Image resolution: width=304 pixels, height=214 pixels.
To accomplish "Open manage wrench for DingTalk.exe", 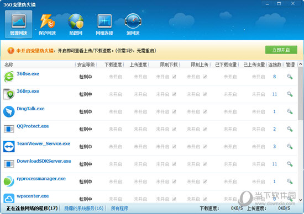I will [290, 111].
